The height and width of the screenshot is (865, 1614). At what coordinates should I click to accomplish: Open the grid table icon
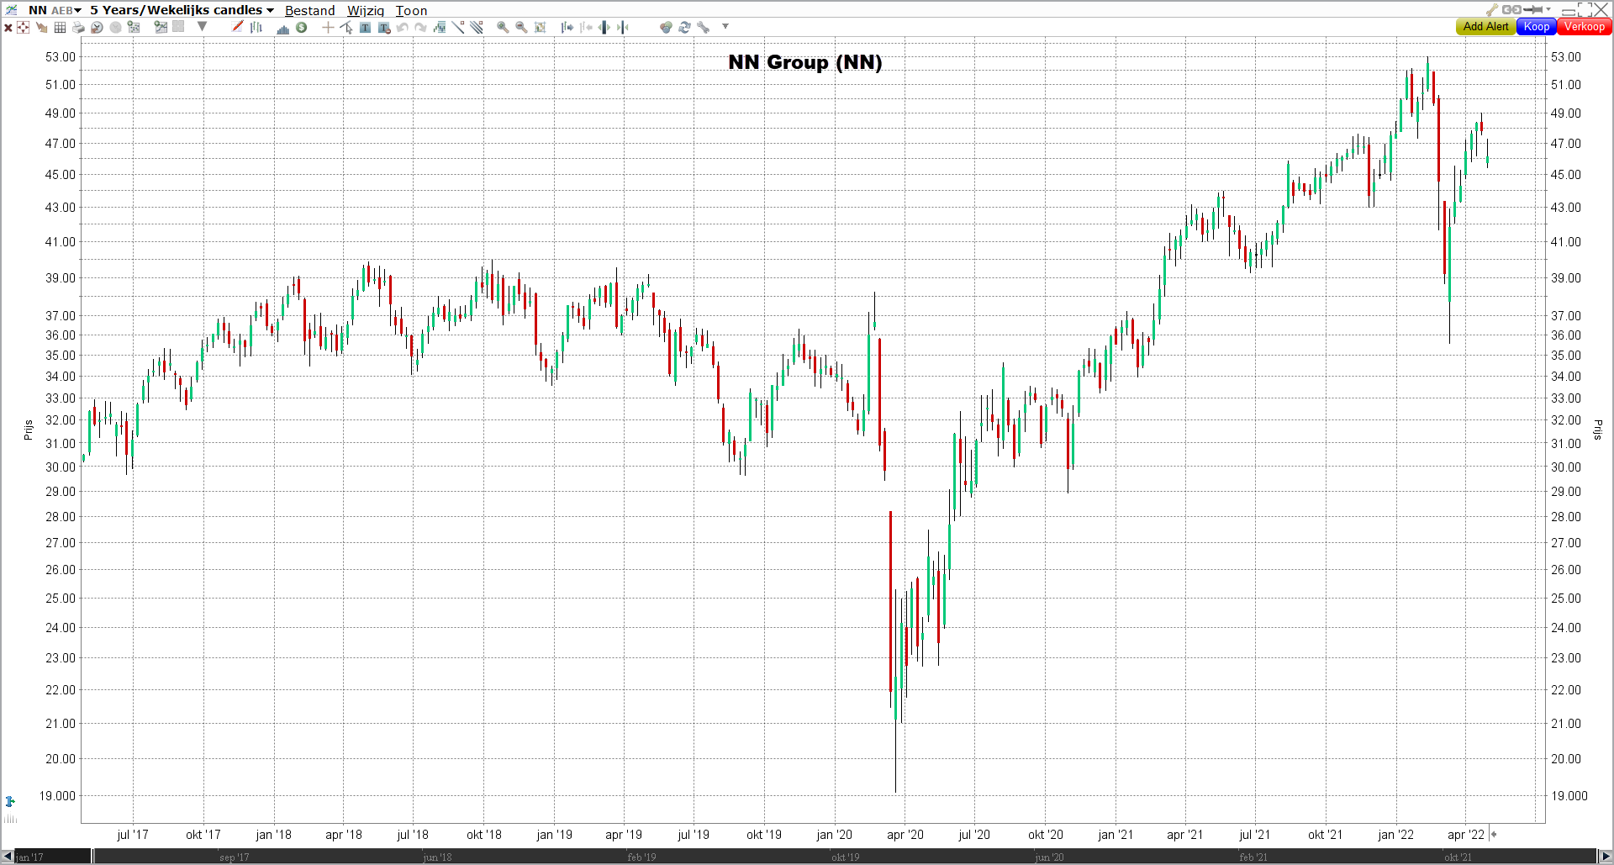60,28
